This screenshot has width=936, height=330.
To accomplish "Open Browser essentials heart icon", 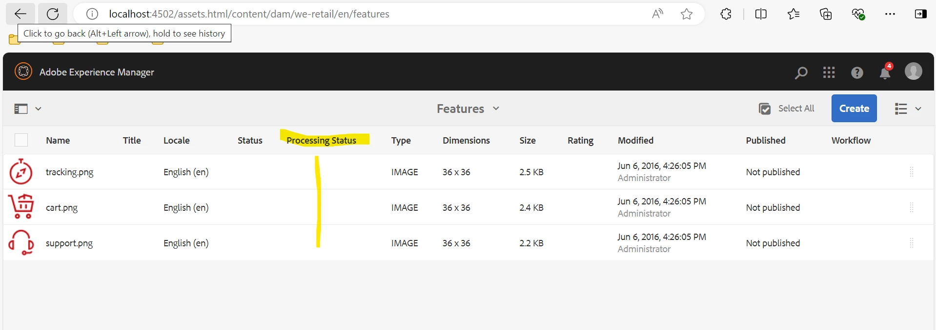I will (858, 14).
